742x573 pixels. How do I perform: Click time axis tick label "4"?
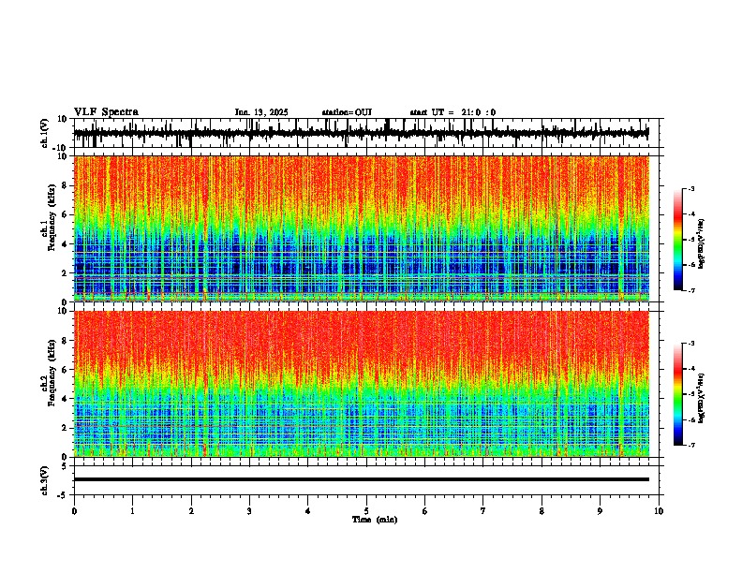click(x=308, y=511)
